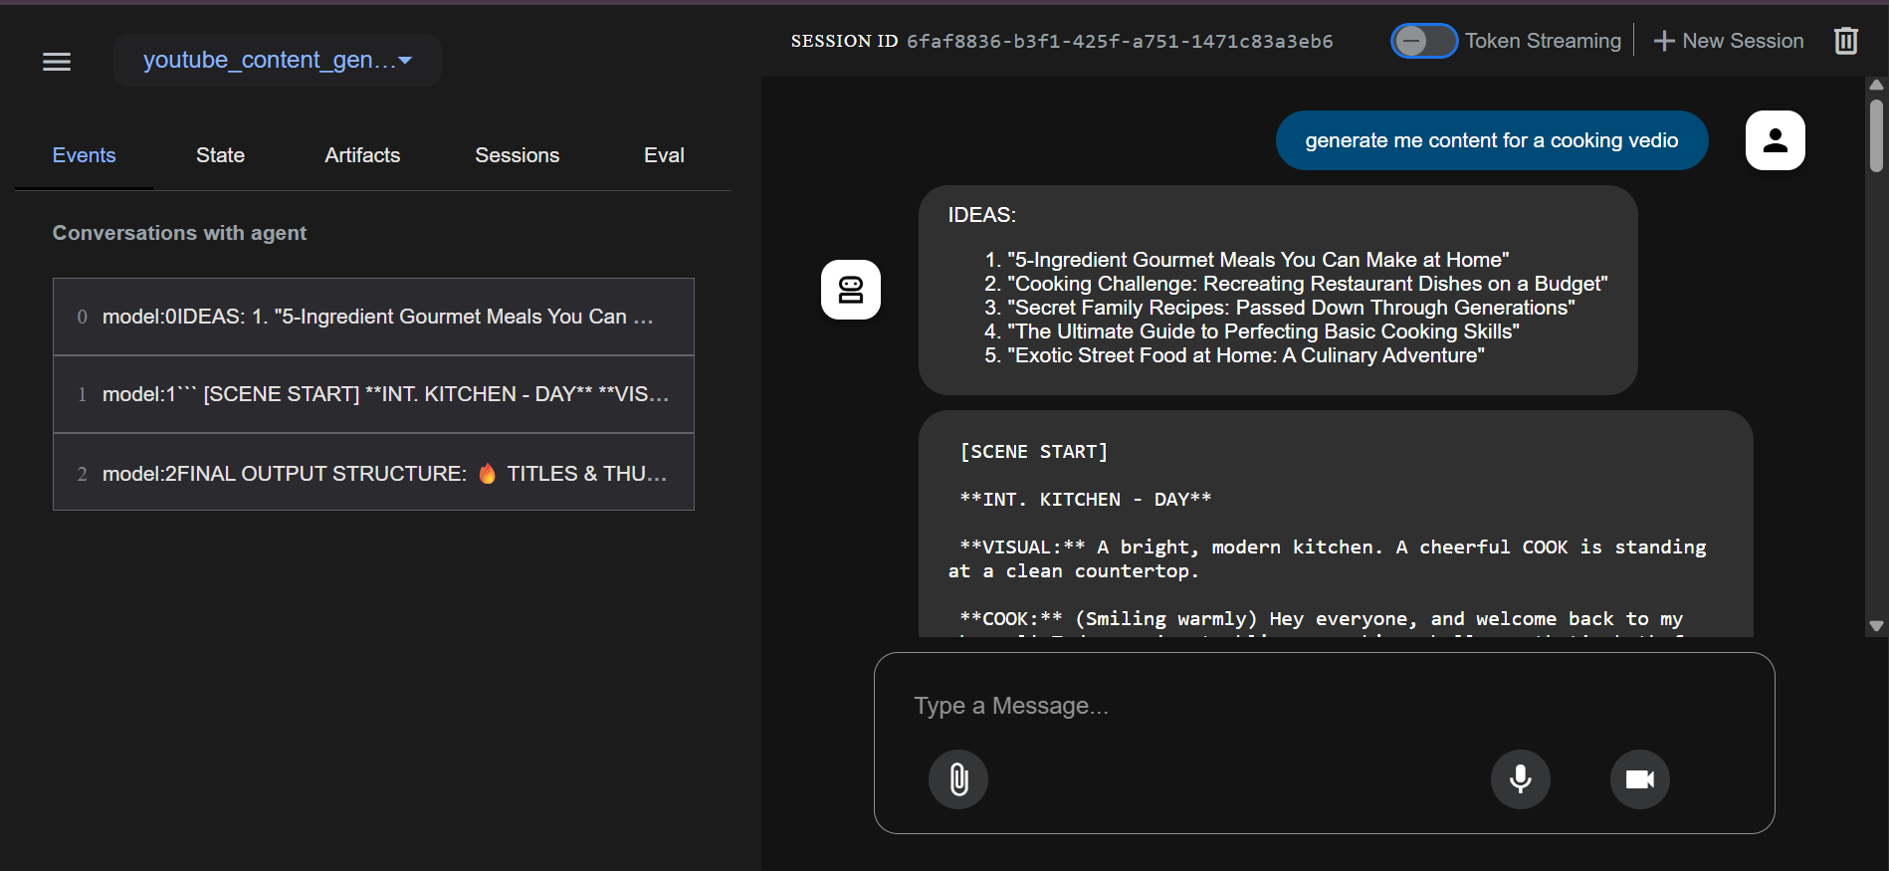1889x871 pixels.
Task: Start a New Session
Action: click(1728, 41)
